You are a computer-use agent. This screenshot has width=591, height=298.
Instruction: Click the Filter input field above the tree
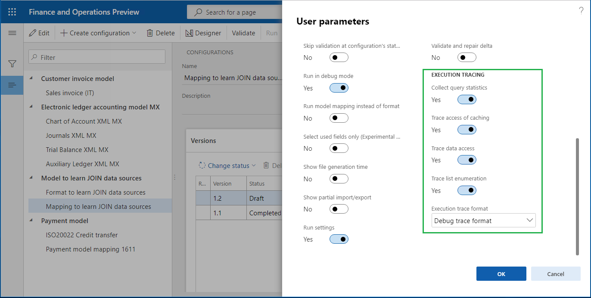96,56
